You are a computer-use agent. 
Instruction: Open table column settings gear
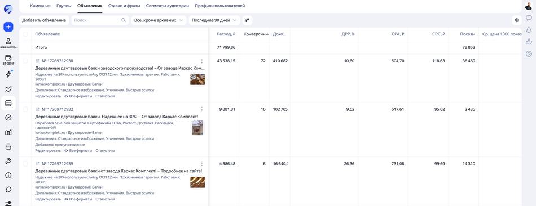click(x=517, y=20)
